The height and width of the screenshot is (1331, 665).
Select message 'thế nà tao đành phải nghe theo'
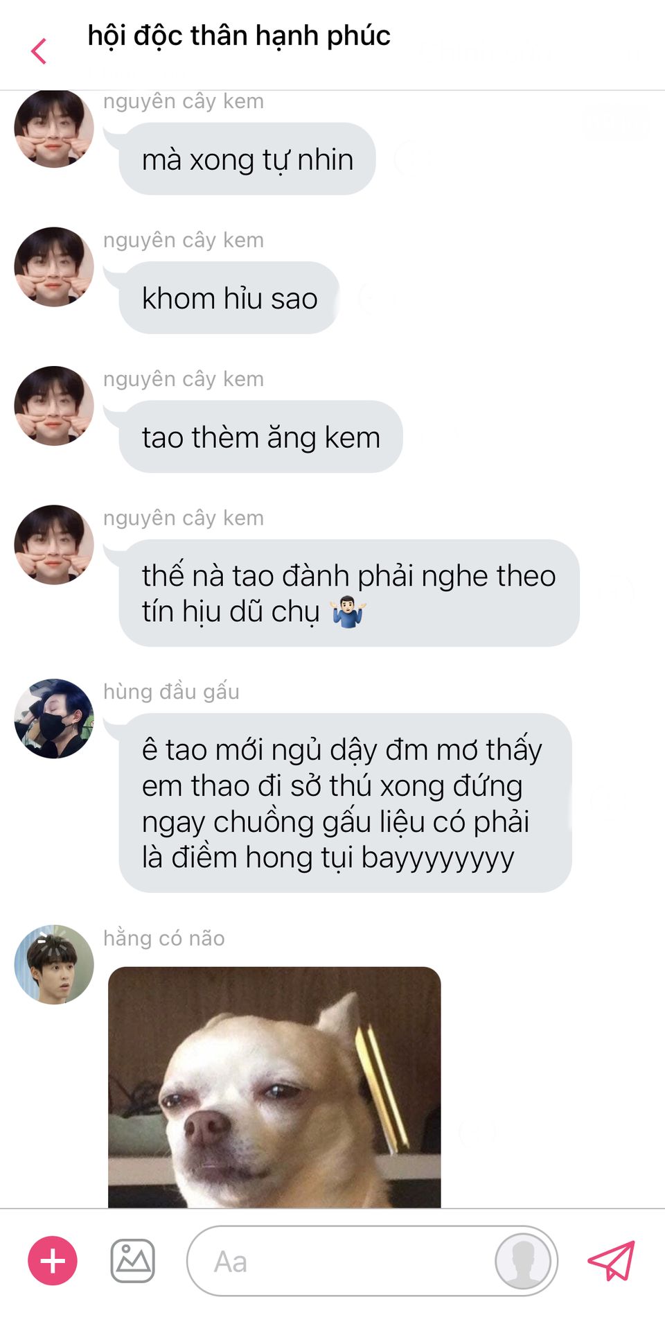coord(349,593)
